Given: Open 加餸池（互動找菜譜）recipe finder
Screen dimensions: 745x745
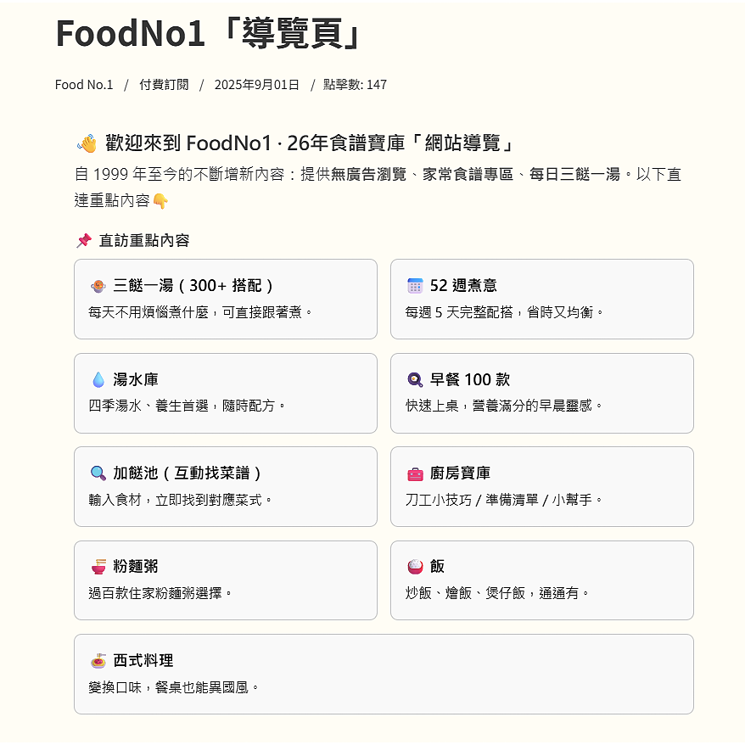Looking at the screenshot, I should [x=188, y=473].
